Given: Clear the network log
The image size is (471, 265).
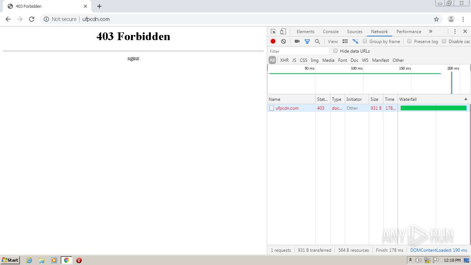Looking at the screenshot, I should pyautogui.click(x=283, y=42).
